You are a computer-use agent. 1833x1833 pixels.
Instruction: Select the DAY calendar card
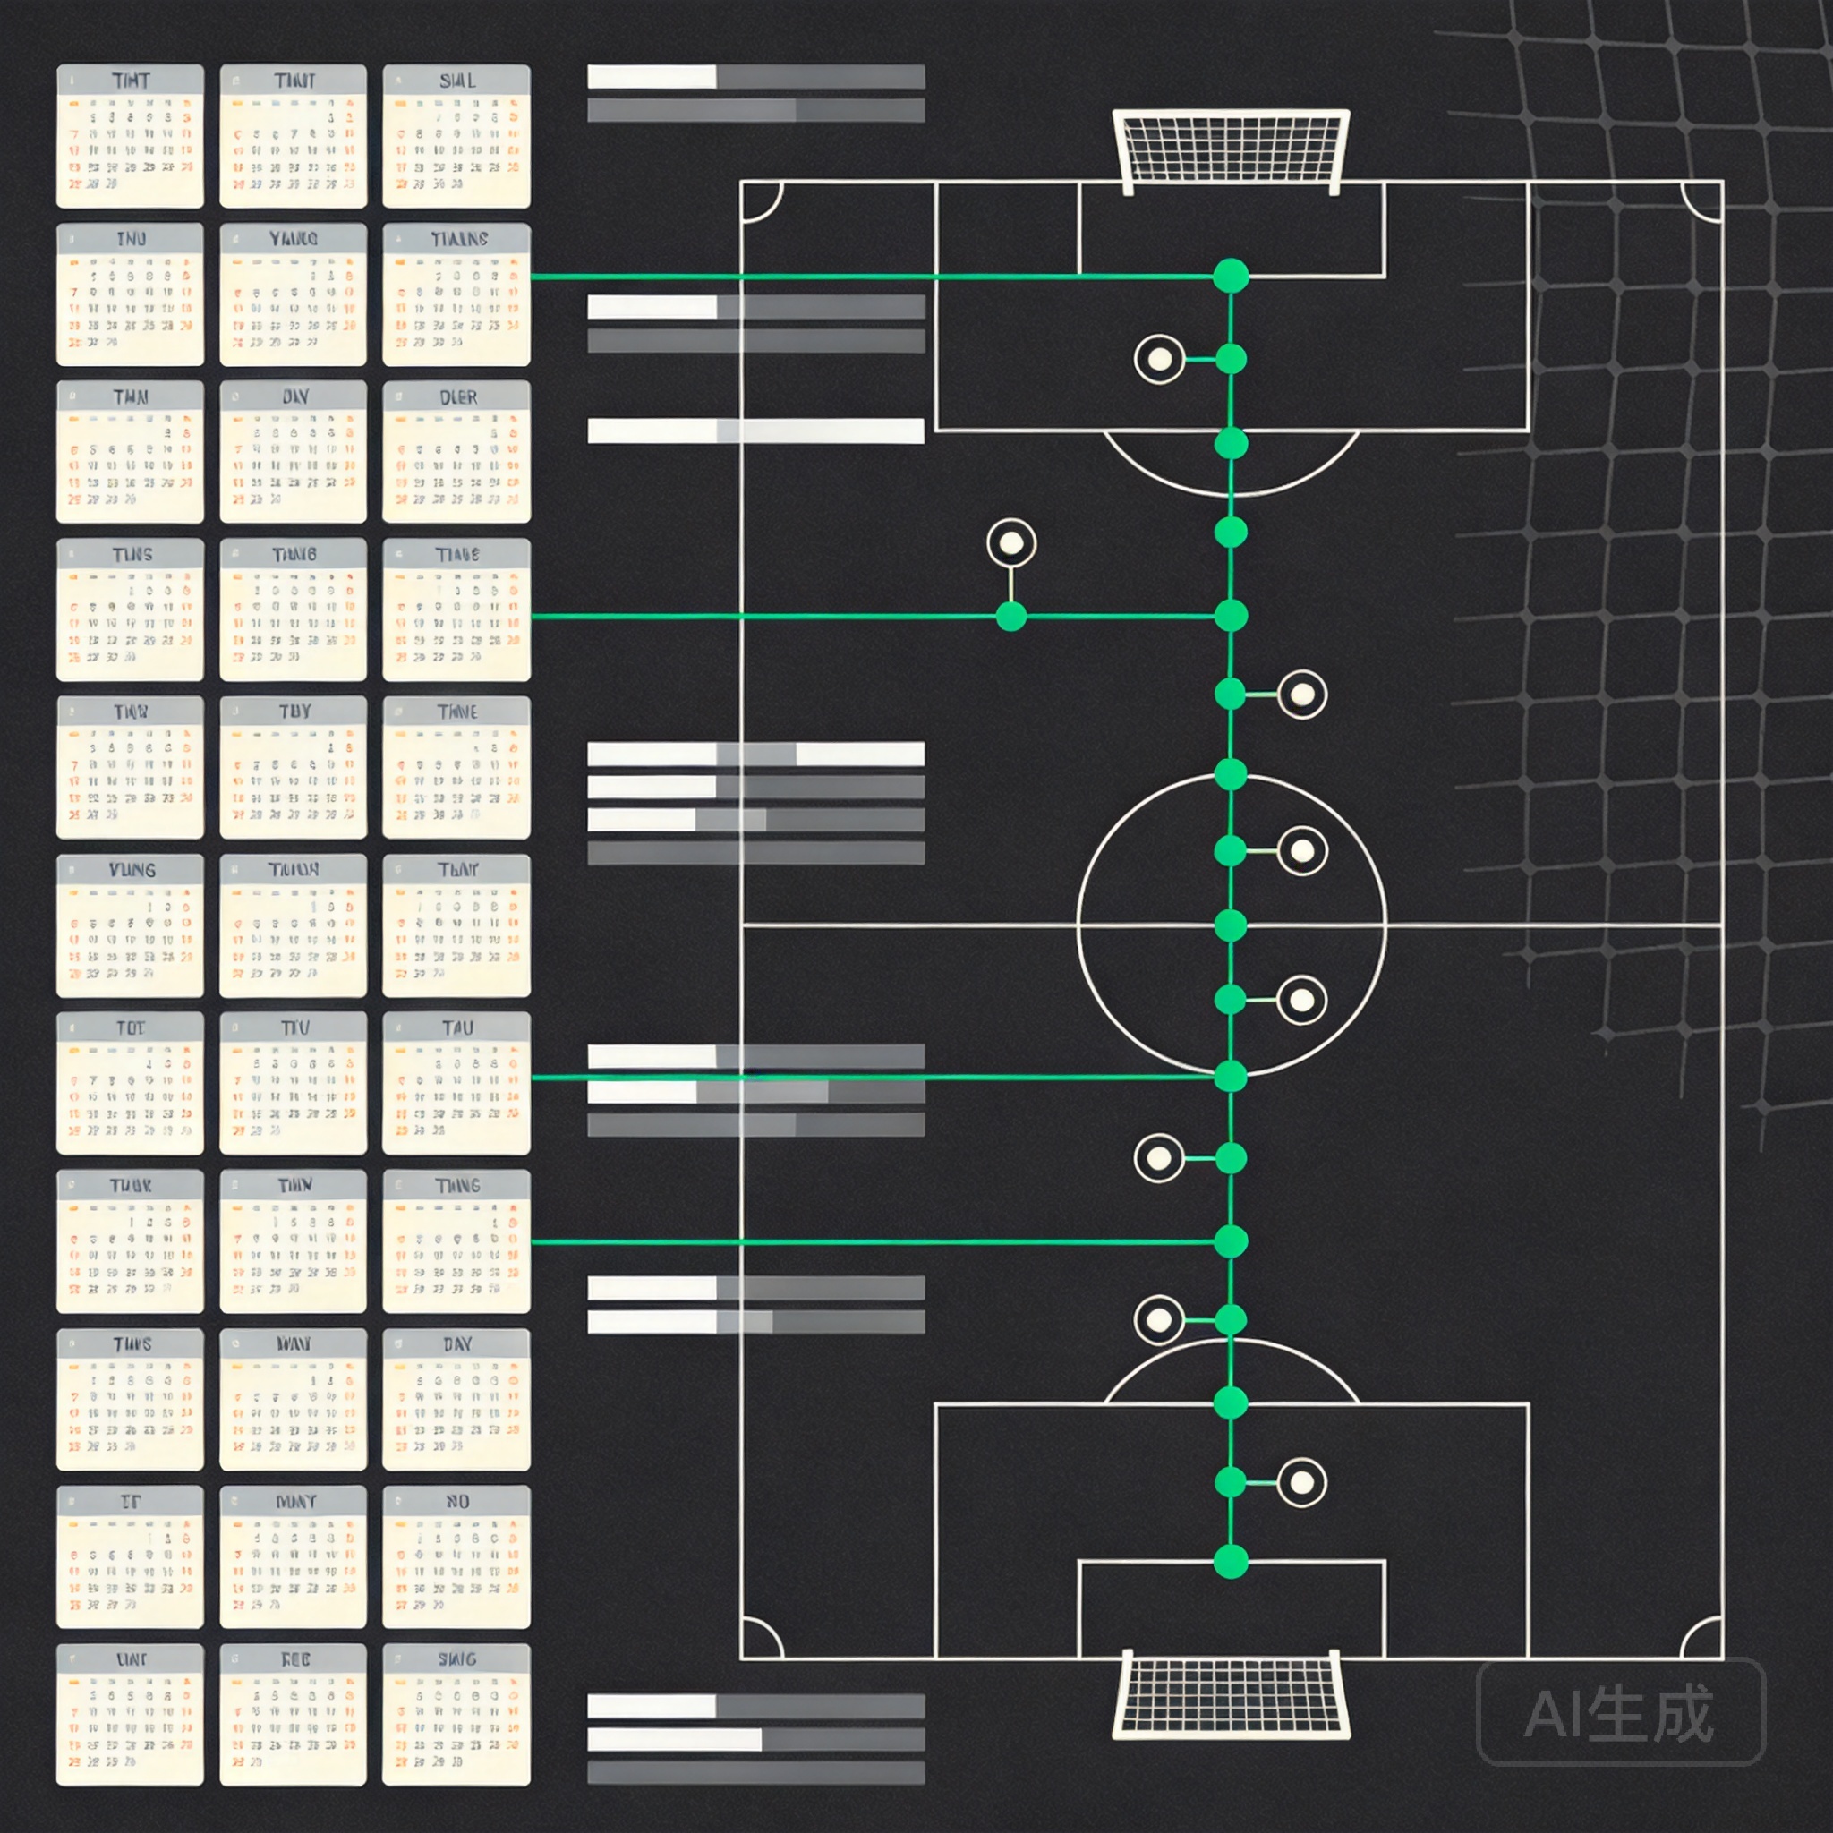click(456, 1400)
